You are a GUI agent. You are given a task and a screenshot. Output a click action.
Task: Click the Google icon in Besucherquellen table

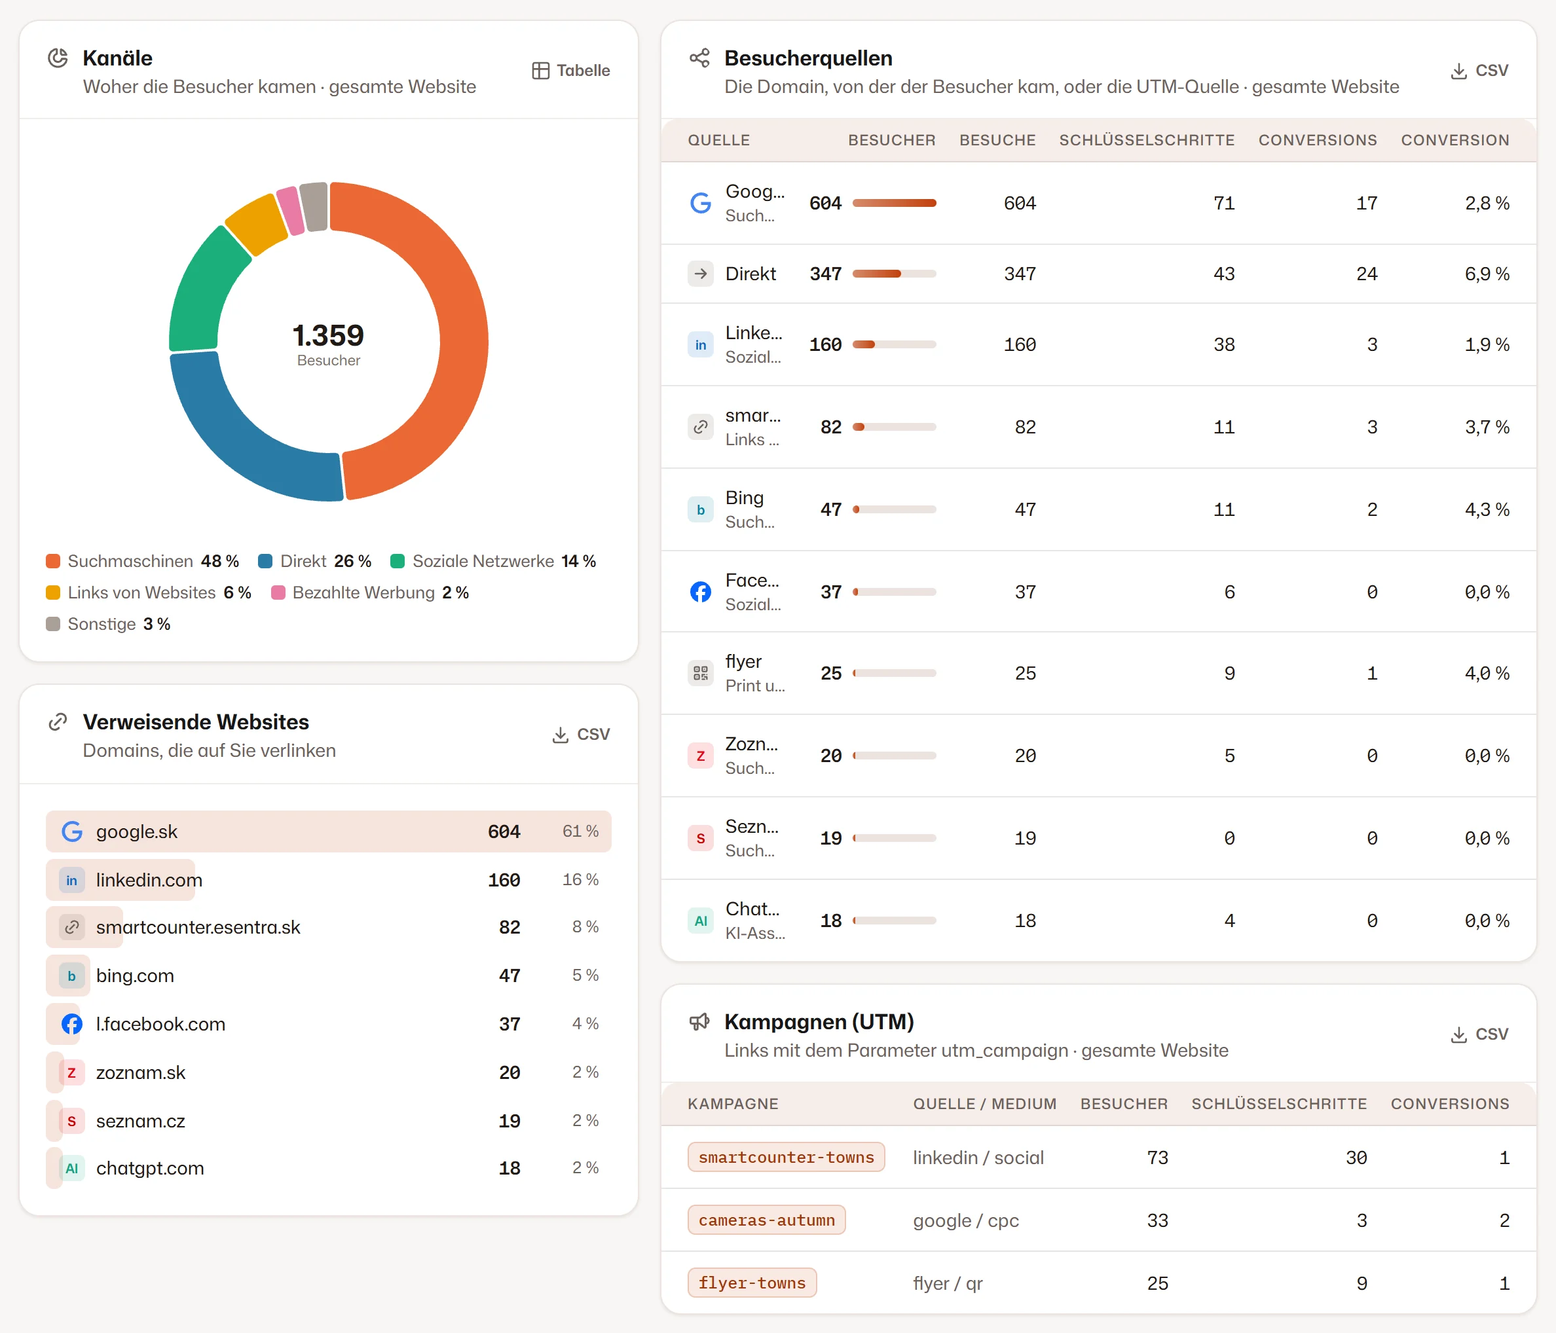700,203
